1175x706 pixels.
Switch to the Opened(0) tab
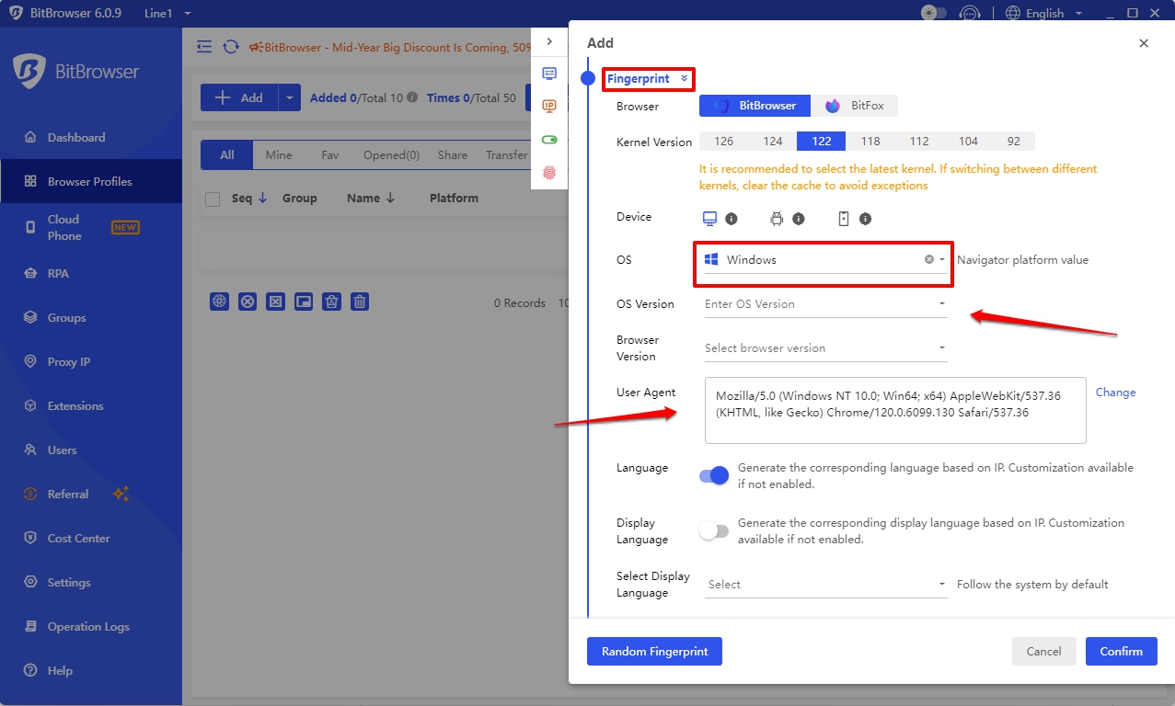391,155
